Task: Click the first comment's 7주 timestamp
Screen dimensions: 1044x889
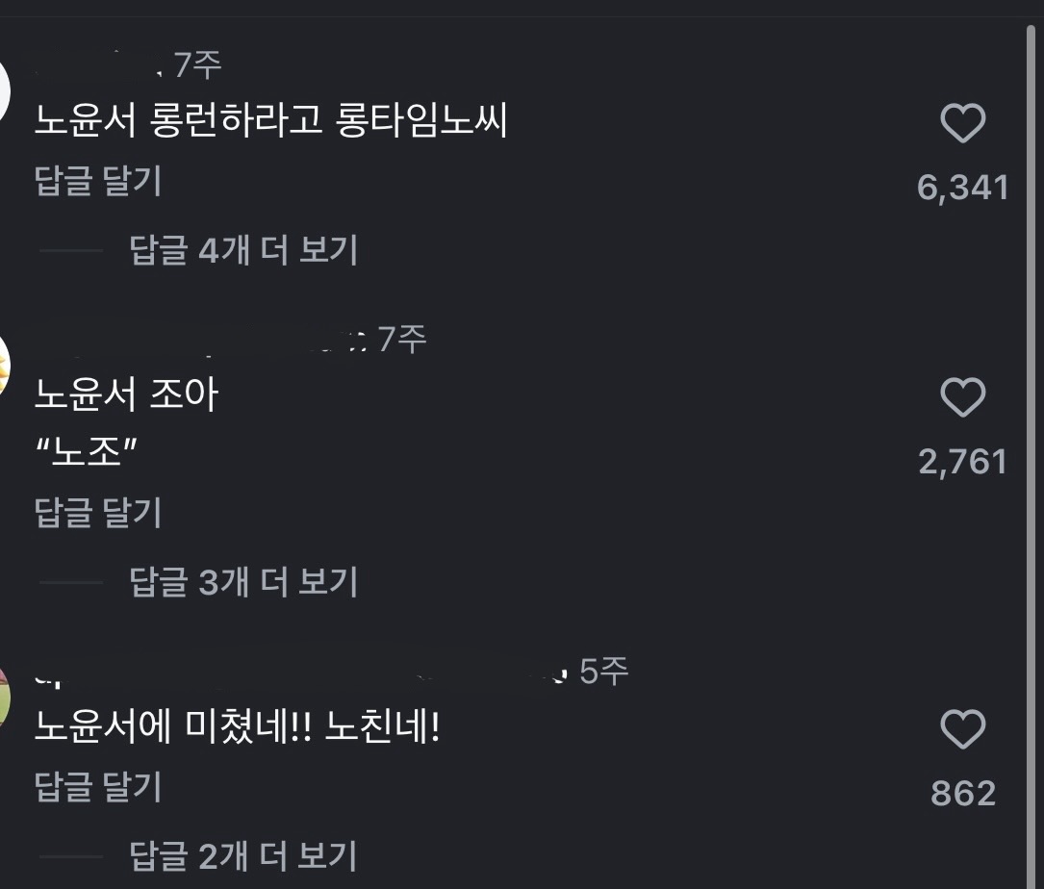Action: (x=198, y=65)
